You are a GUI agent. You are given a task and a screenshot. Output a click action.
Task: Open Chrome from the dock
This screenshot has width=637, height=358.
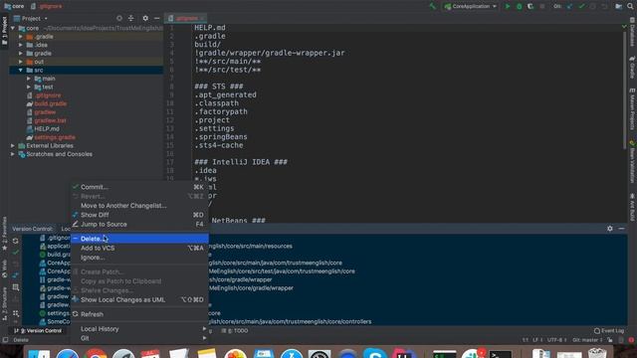[x=96, y=354]
